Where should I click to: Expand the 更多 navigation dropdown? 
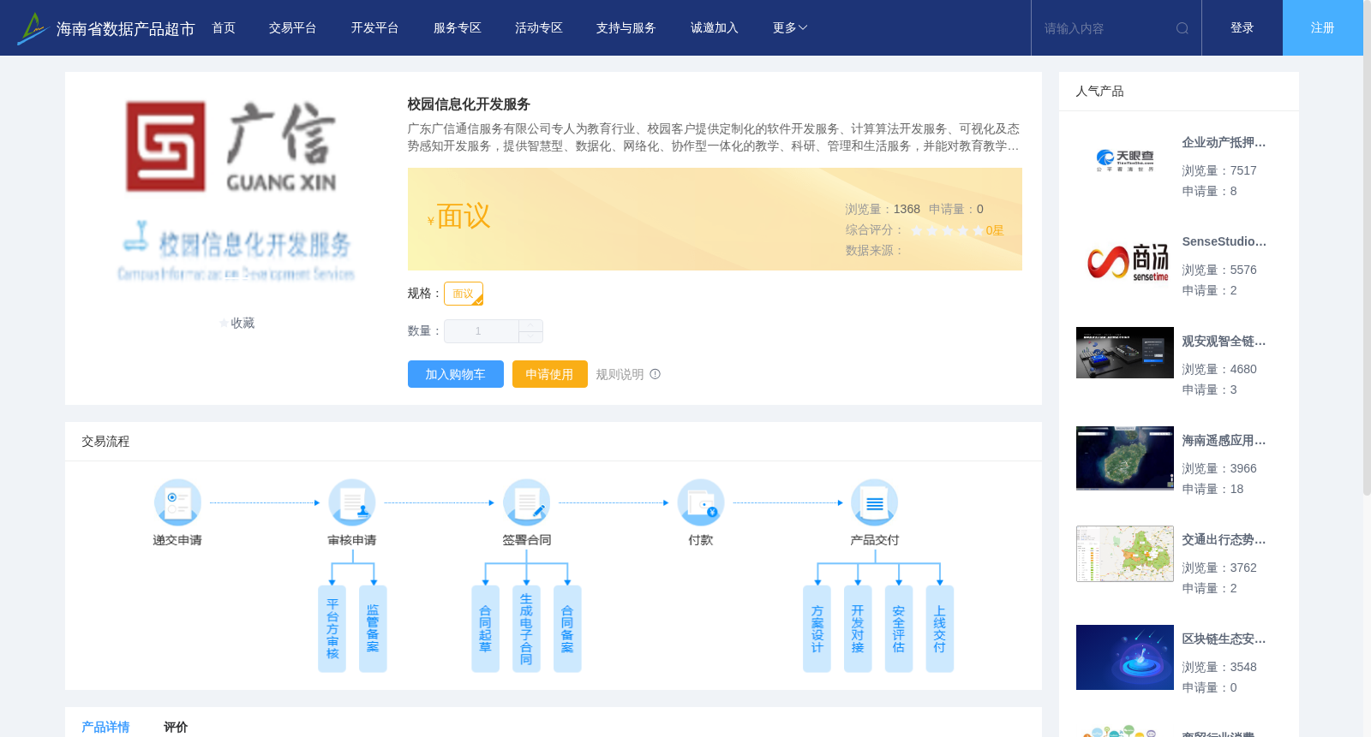[789, 28]
